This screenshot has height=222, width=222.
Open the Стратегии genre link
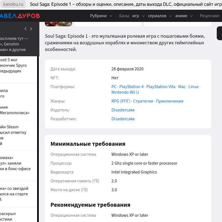coord(143,101)
